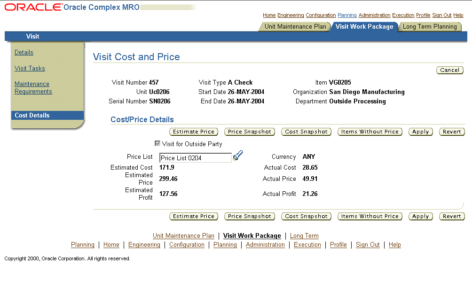Click the top Estimate Price button
The width and height of the screenshot is (472, 281).
[x=194, y=132]
